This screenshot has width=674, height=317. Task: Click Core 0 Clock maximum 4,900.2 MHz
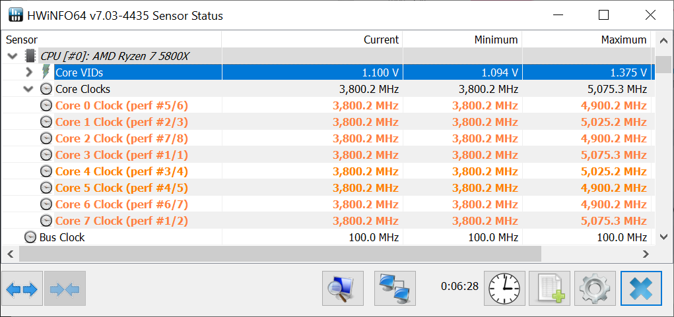pyautogui.click(x=613, y=105)
